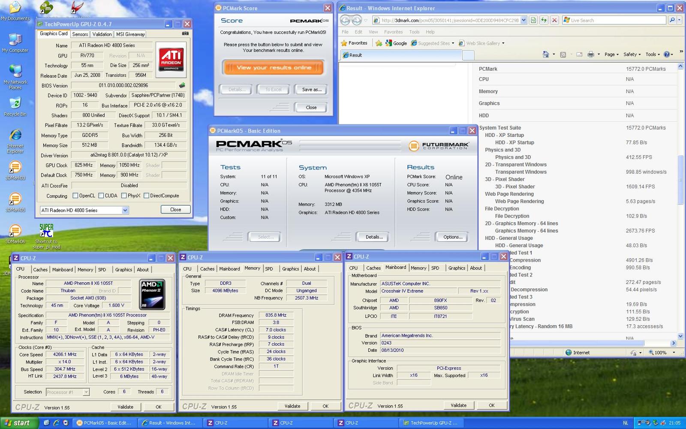Switch to the Sensors tab in GPU-Z
Image resolution: width=686 pixels, height=429 pixels.
[x=80, y=34]
